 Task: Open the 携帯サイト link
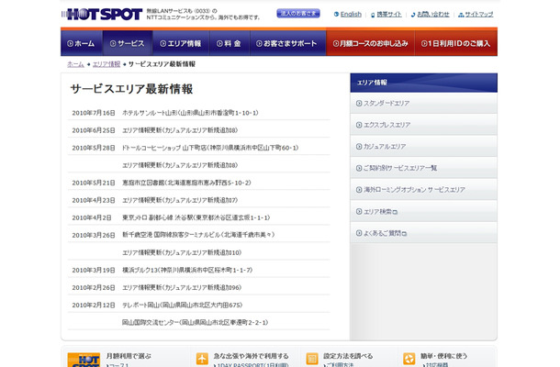[x=389, y=15]
